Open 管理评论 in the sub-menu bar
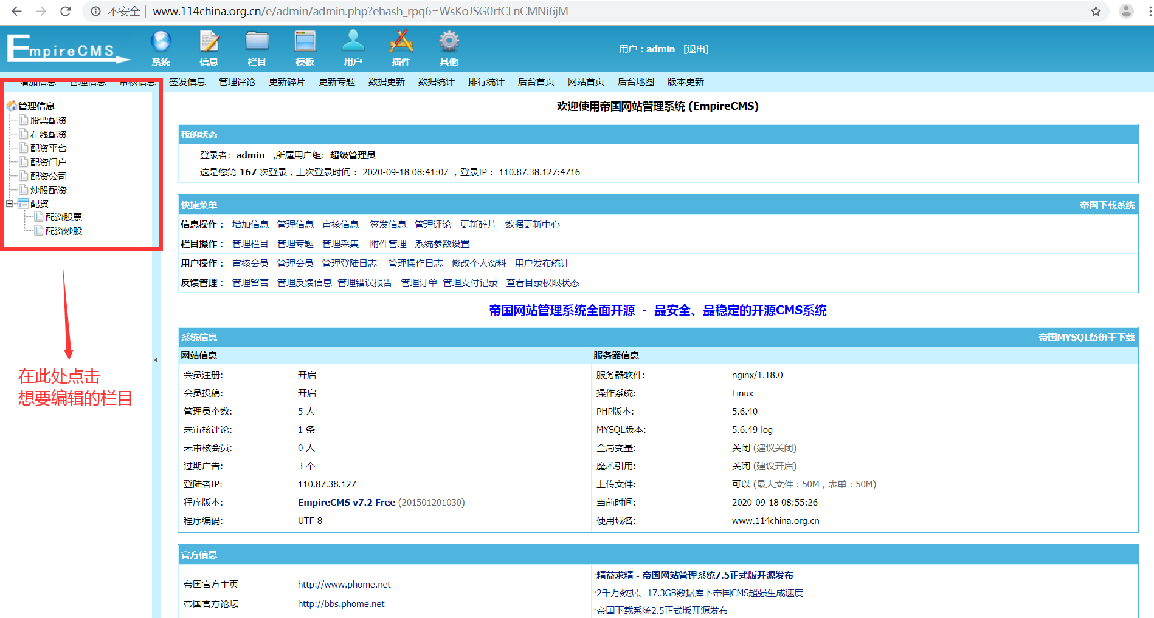Viewport: 1154px width, 618px height. coord(237,81)
